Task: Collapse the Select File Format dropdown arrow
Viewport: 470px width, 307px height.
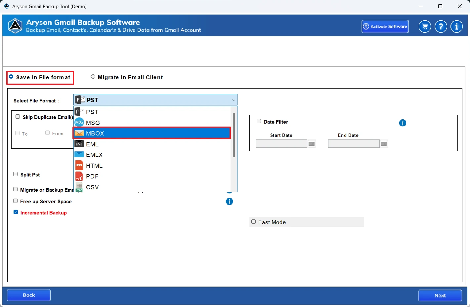Action: point(234,100)
